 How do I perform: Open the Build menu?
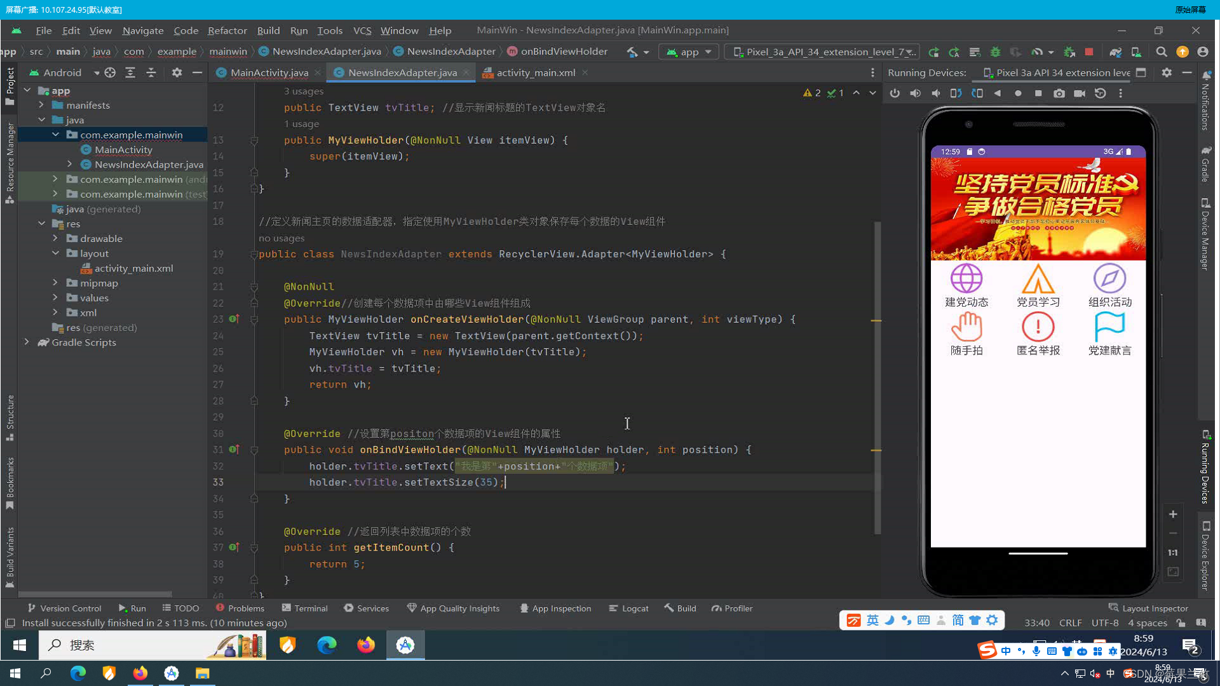point(268,30)
